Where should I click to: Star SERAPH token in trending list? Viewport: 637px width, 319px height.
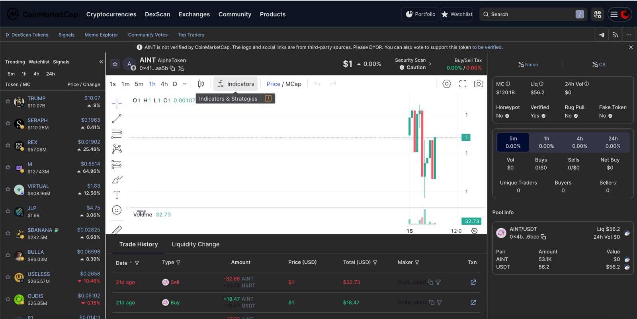[8, 123]
